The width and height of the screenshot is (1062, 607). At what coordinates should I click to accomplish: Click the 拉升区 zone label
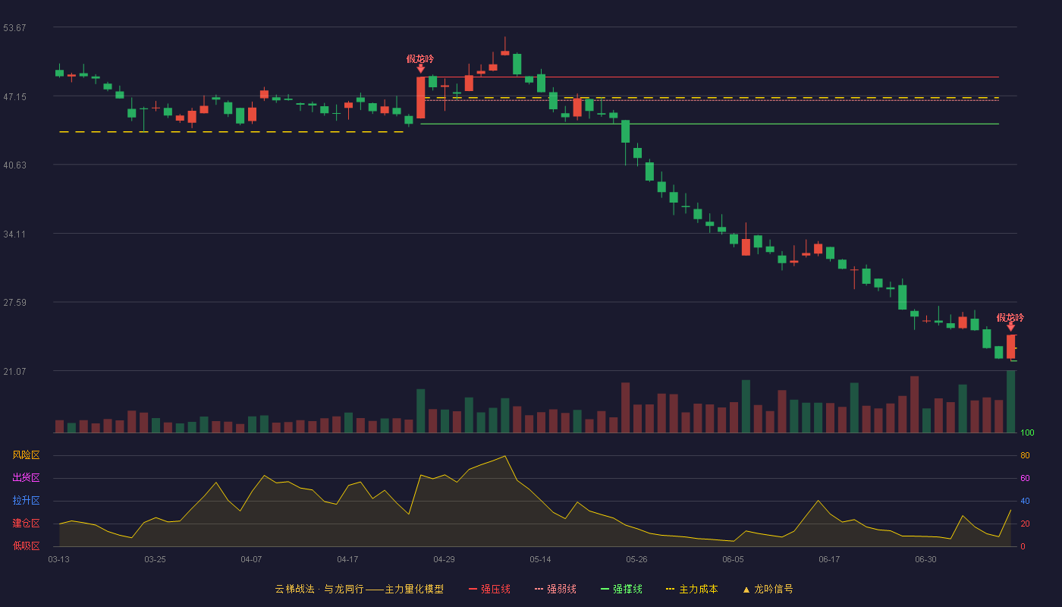[26, 501]
